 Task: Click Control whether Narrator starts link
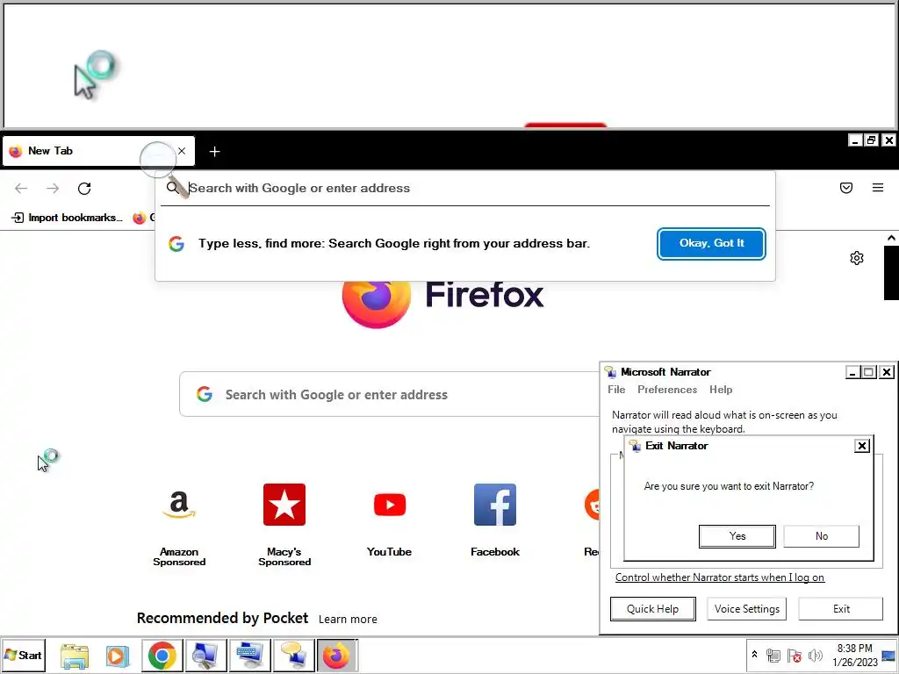coord(720,577)
